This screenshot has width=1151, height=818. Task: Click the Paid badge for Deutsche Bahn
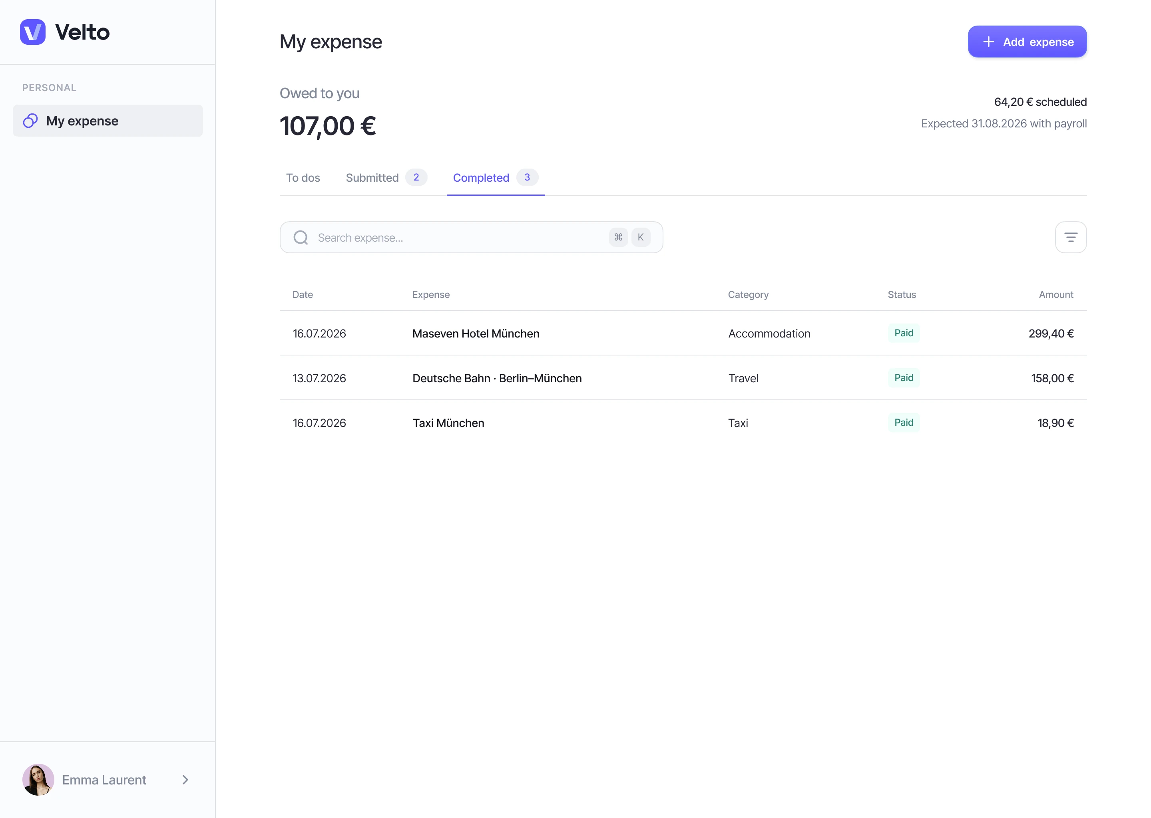tap(904, 378)
